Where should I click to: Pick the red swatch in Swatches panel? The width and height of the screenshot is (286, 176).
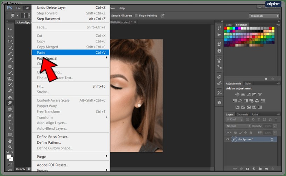pyautogui.click(x=225, y=28)
